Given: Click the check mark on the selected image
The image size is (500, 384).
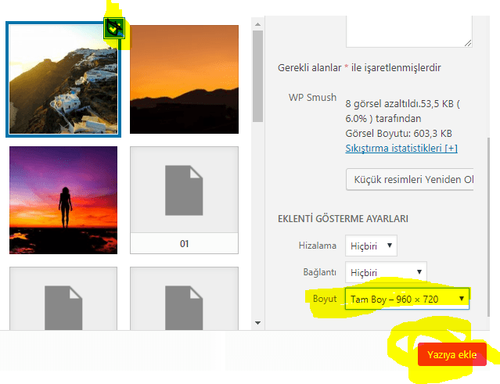Looking at the screenshot, I should pyautogui.click(x=115, y=29).
